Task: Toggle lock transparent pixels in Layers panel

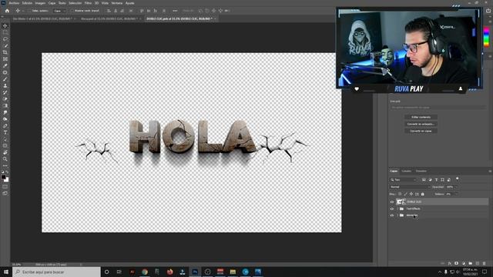Action: coord(400,194)
